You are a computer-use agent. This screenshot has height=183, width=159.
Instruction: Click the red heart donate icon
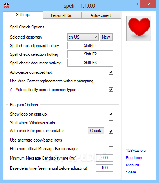pyautogui.click(x=139, y=28)
